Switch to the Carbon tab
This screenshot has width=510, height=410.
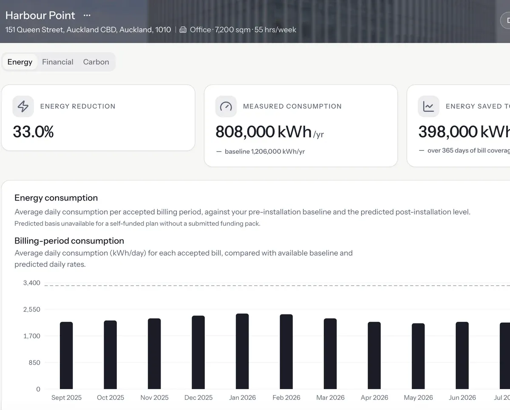[x=96, y=62]
